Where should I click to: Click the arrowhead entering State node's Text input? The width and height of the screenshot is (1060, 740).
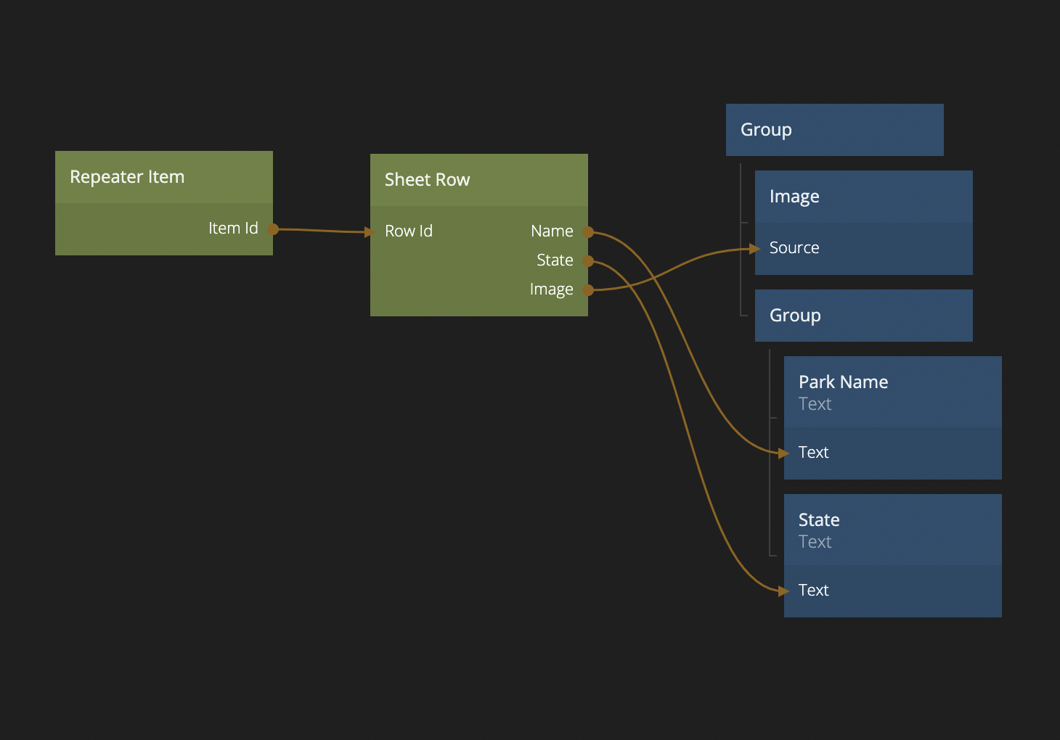click(783, 591)
